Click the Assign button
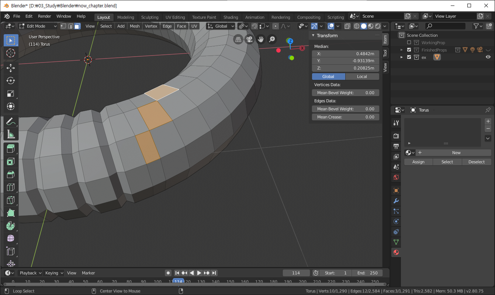495x295 pixels. (418, 162)
